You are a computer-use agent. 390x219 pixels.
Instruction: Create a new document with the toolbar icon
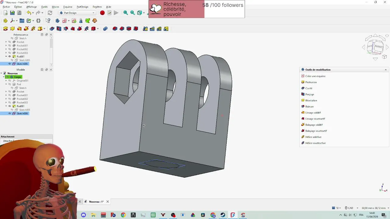(5, 13)
